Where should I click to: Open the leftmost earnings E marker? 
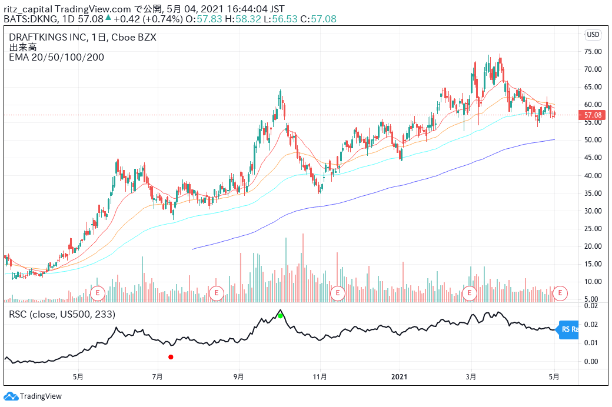click(x=98, y=293)
